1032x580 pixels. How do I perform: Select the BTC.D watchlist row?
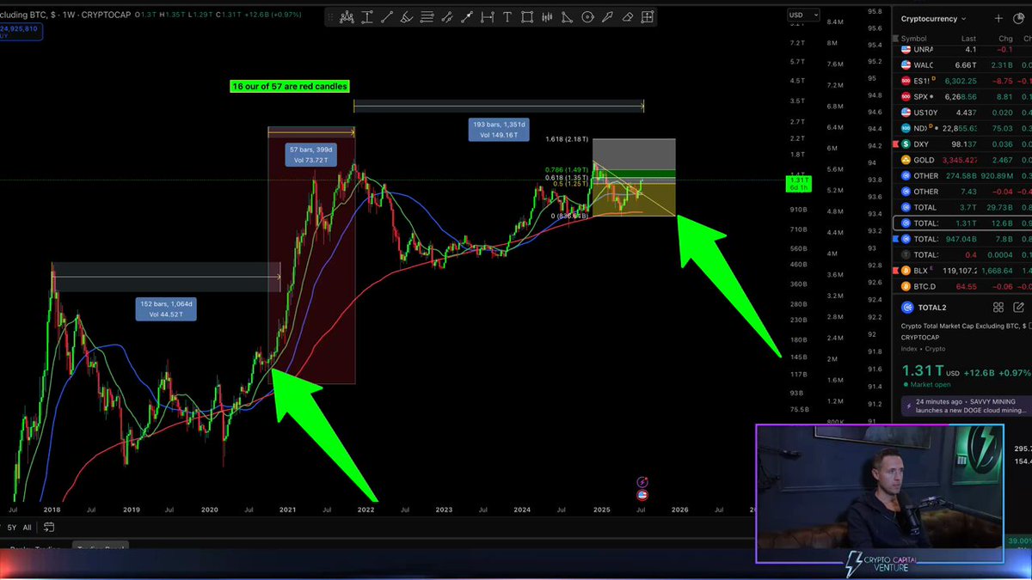click(x=962, y=285)
